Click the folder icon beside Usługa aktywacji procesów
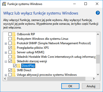This screenshot has height=92, width=103. pyautogui.click(x=14, y=75)
